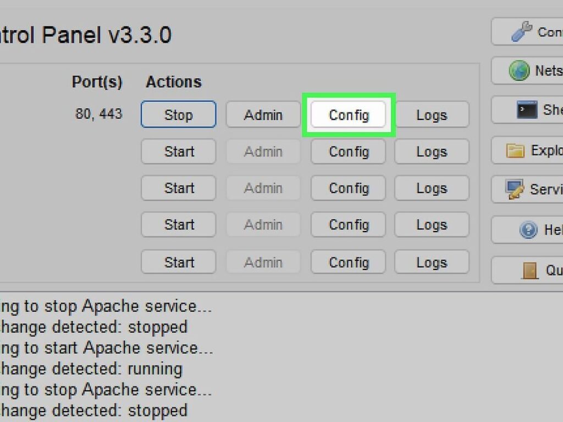Open Config in the third row

pyautogui.click(x=349, y=188)
